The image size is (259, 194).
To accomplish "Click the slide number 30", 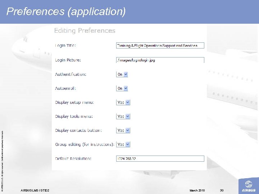I will tap(222, 190).
